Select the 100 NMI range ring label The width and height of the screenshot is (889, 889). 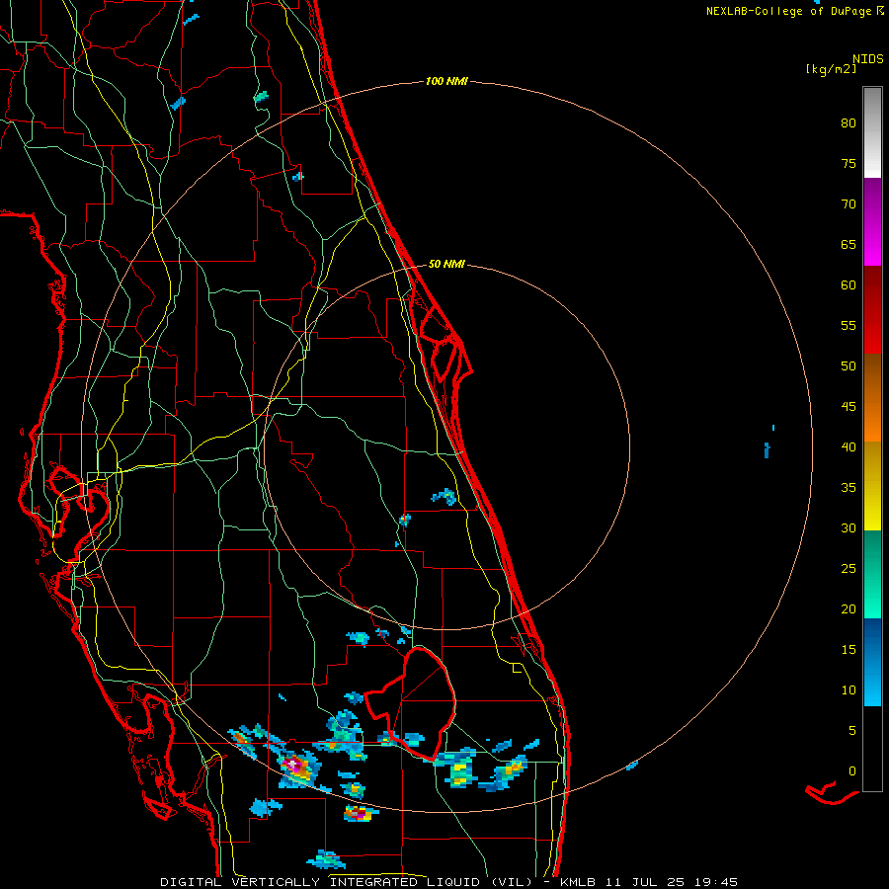(x=446, y=81)
